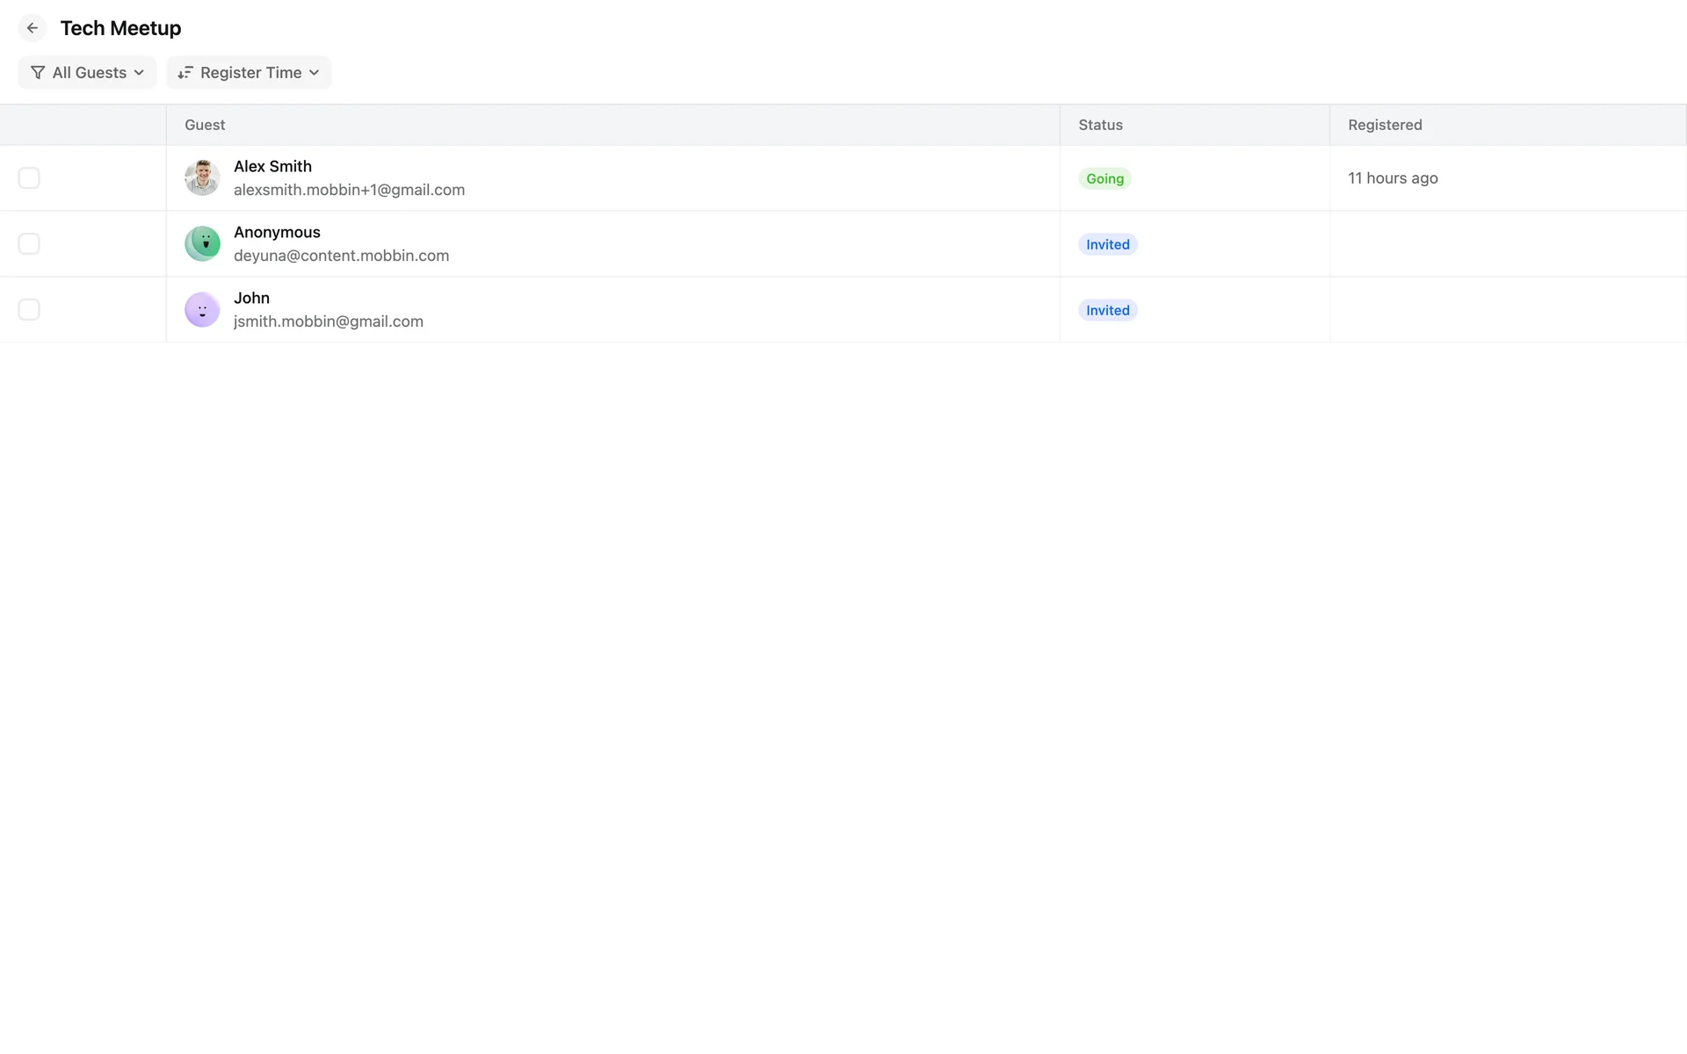This screenshot has width=1687, height=1054.
Task: Click the Invited badge for Anonymous
Action: click(1107, 244)
